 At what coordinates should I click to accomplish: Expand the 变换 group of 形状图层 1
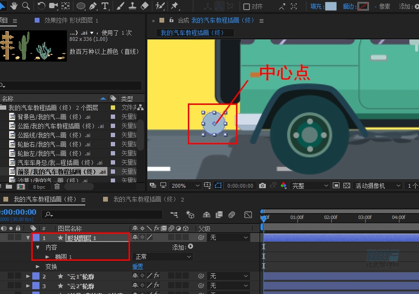(x=38, y=266)
